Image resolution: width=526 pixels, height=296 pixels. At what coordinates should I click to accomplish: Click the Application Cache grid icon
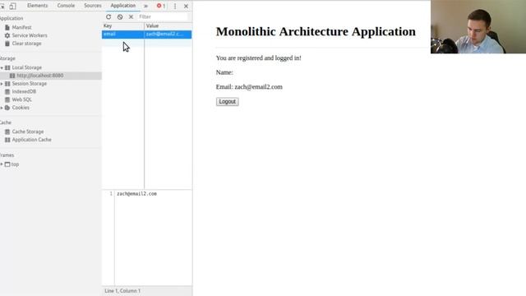7,140
